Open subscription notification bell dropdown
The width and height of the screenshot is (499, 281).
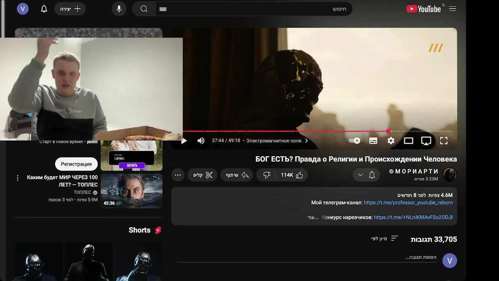click(366, 175)
